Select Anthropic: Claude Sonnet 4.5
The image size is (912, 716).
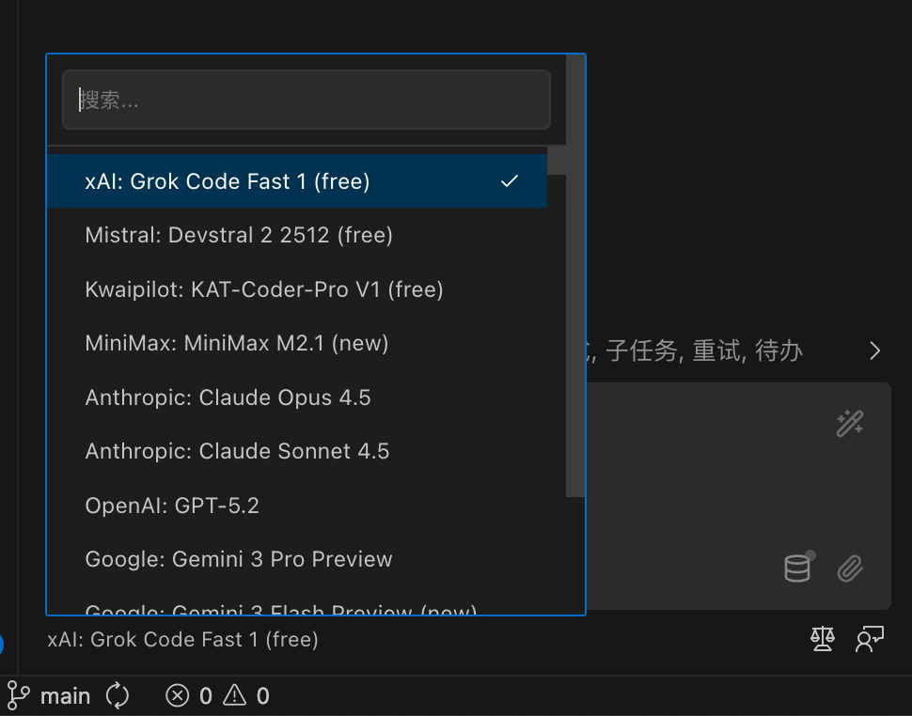tap(296, 452)
